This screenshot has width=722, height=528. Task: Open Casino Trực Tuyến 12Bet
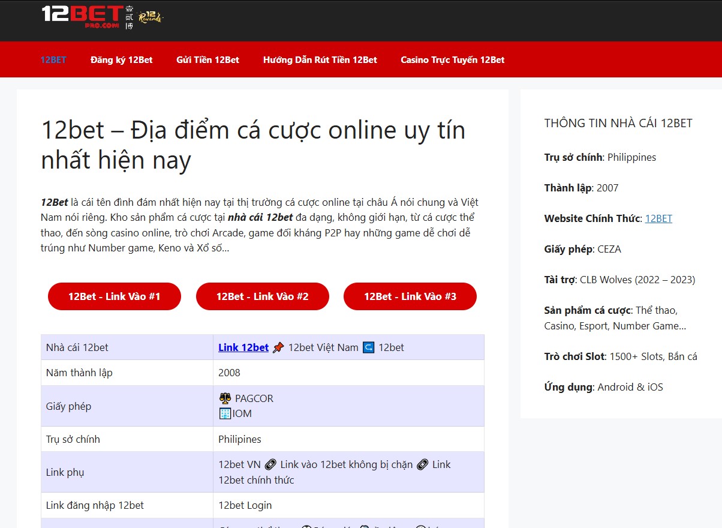(452, 59)
